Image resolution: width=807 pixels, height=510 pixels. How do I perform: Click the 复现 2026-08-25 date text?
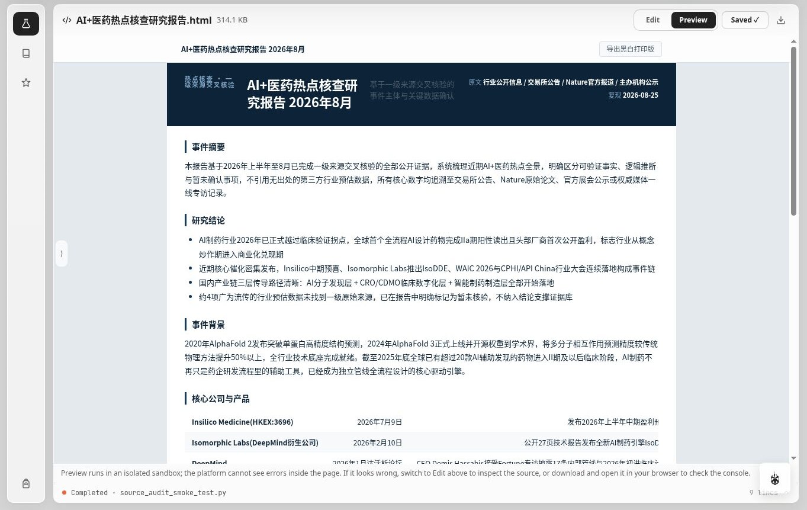click(633, 95)
